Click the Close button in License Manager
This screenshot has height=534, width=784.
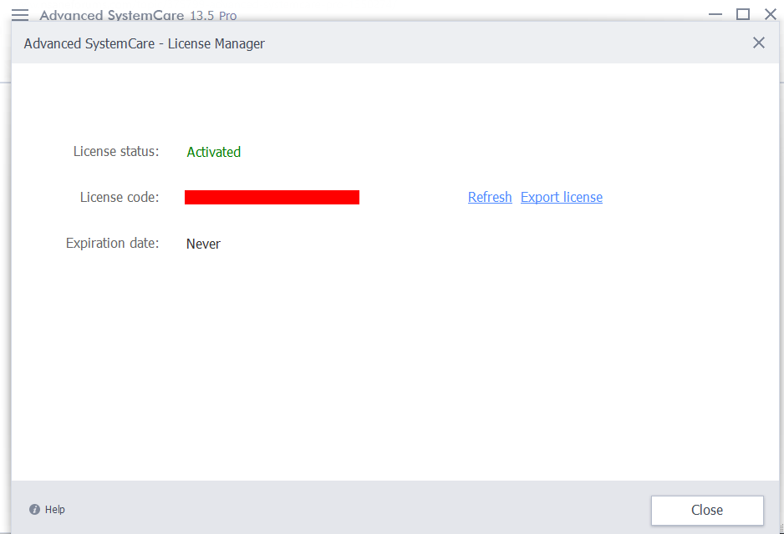point(707,510)
